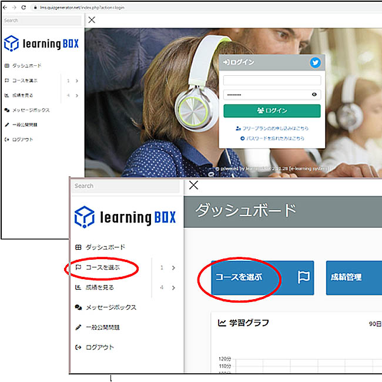This screenshot has height=382, width=382.
Task: Expand the 成績を見る chevron in the lower sidebar
Action: click(173, 288)
